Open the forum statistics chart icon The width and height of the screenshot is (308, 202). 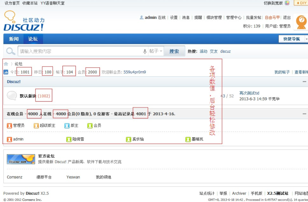point(6,72)
